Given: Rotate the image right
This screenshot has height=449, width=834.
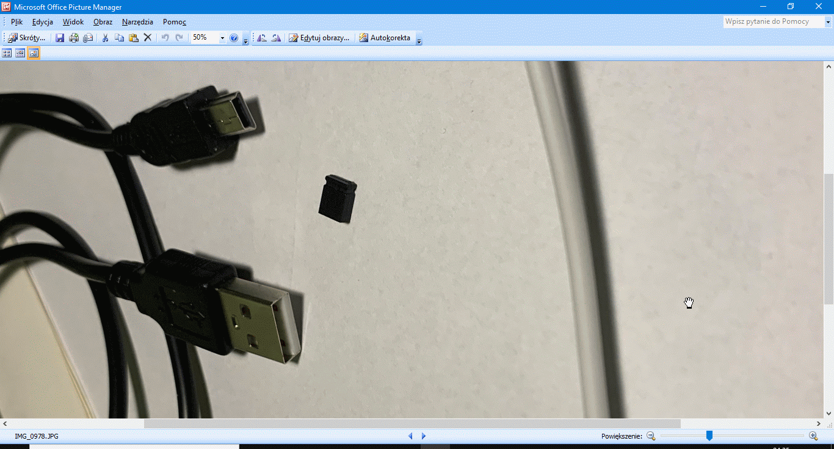Looking at the screenshot, I should click(276, 38).
